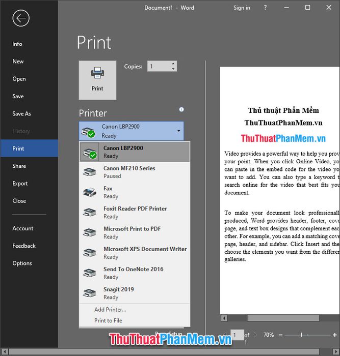Click the current page number field
This screenshot has height=356, width=340.
coord(237,335)
